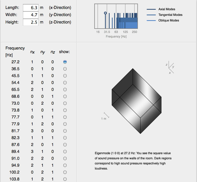197x182 pixels.
Task: Show the 45.5 Hz eigenmode
Action: pos(65,76)
